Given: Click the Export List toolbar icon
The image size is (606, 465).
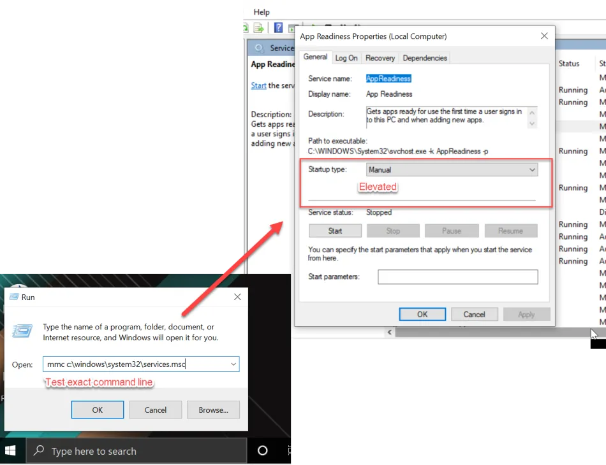Looking at the screenshot, I should 259,28.
